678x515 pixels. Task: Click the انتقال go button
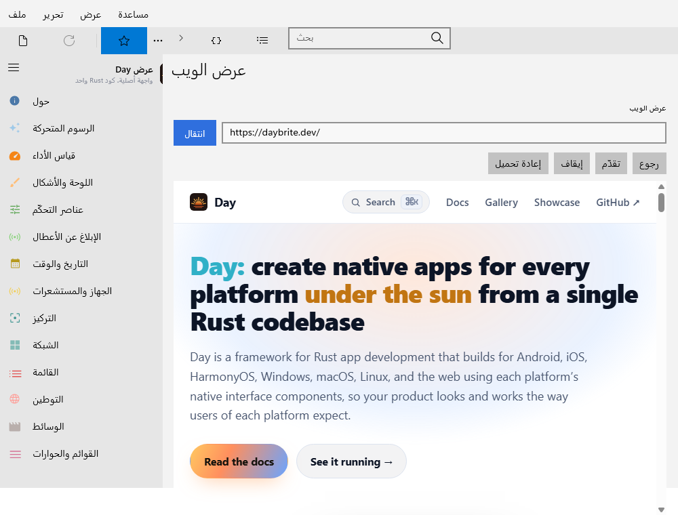pyautogui.click(x=195, y=133)
